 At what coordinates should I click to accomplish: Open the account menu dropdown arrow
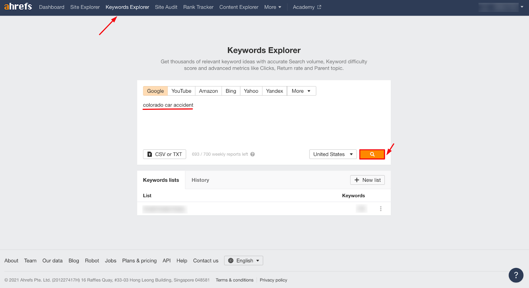click(x=522, y=7)
